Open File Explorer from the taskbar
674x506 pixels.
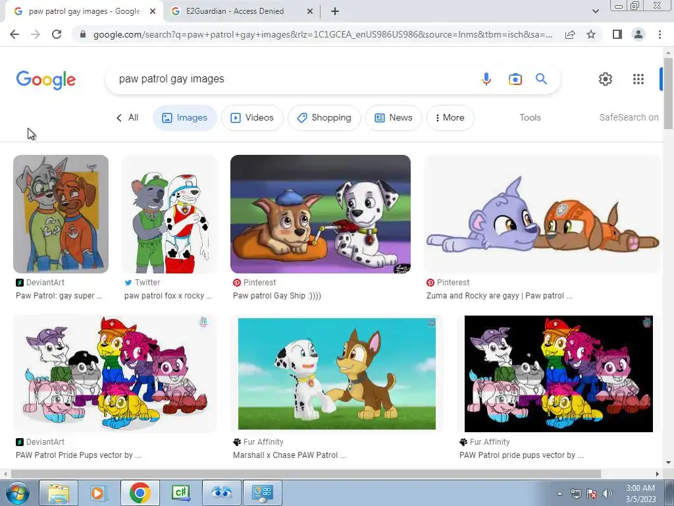[x=59, y=493]
